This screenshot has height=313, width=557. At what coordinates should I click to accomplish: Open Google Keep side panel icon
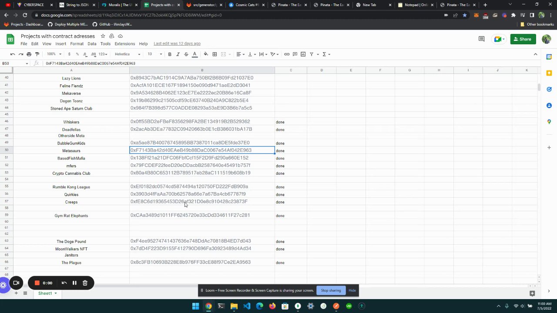pos(549,73)
